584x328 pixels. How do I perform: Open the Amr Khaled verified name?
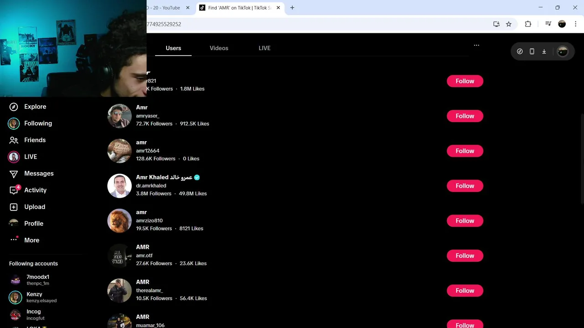point(167,177)
